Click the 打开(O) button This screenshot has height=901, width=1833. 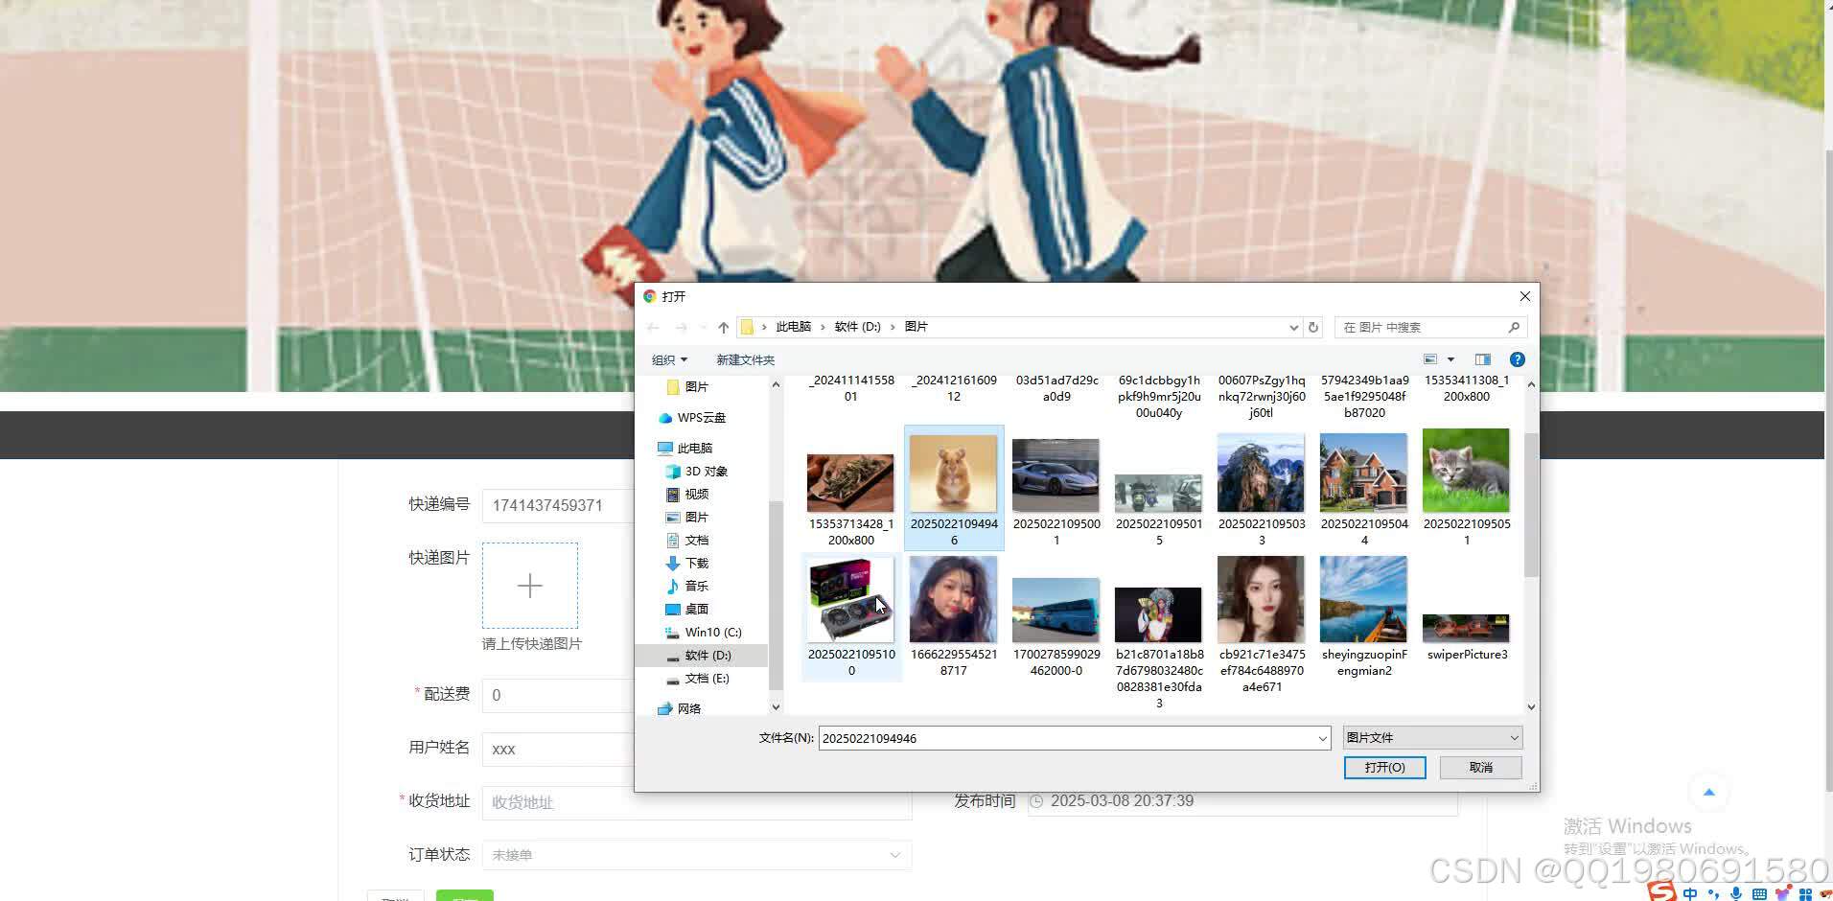pyautogui.click(x=1384, y=768)
